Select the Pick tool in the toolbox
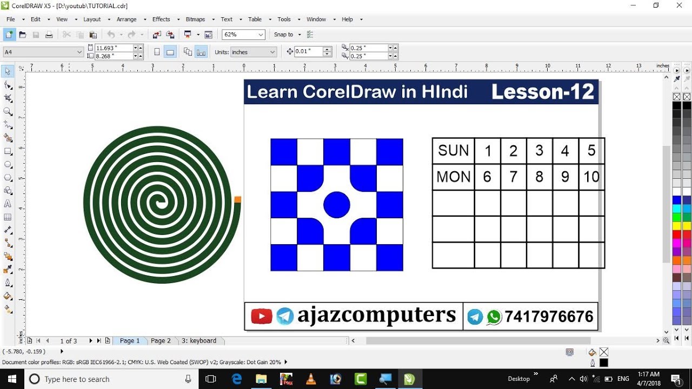Viewport: 692px width, 389px height. 8,71
